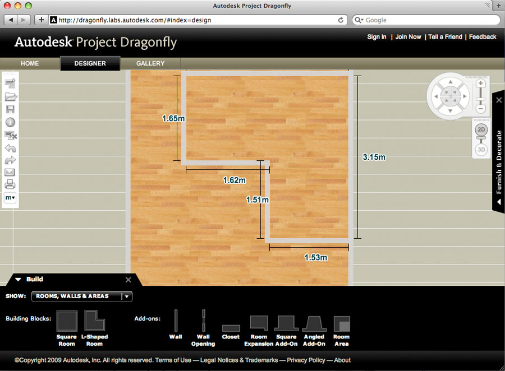Switch to 3D view
The image size is (505, 371).
[x=481, y=150]
